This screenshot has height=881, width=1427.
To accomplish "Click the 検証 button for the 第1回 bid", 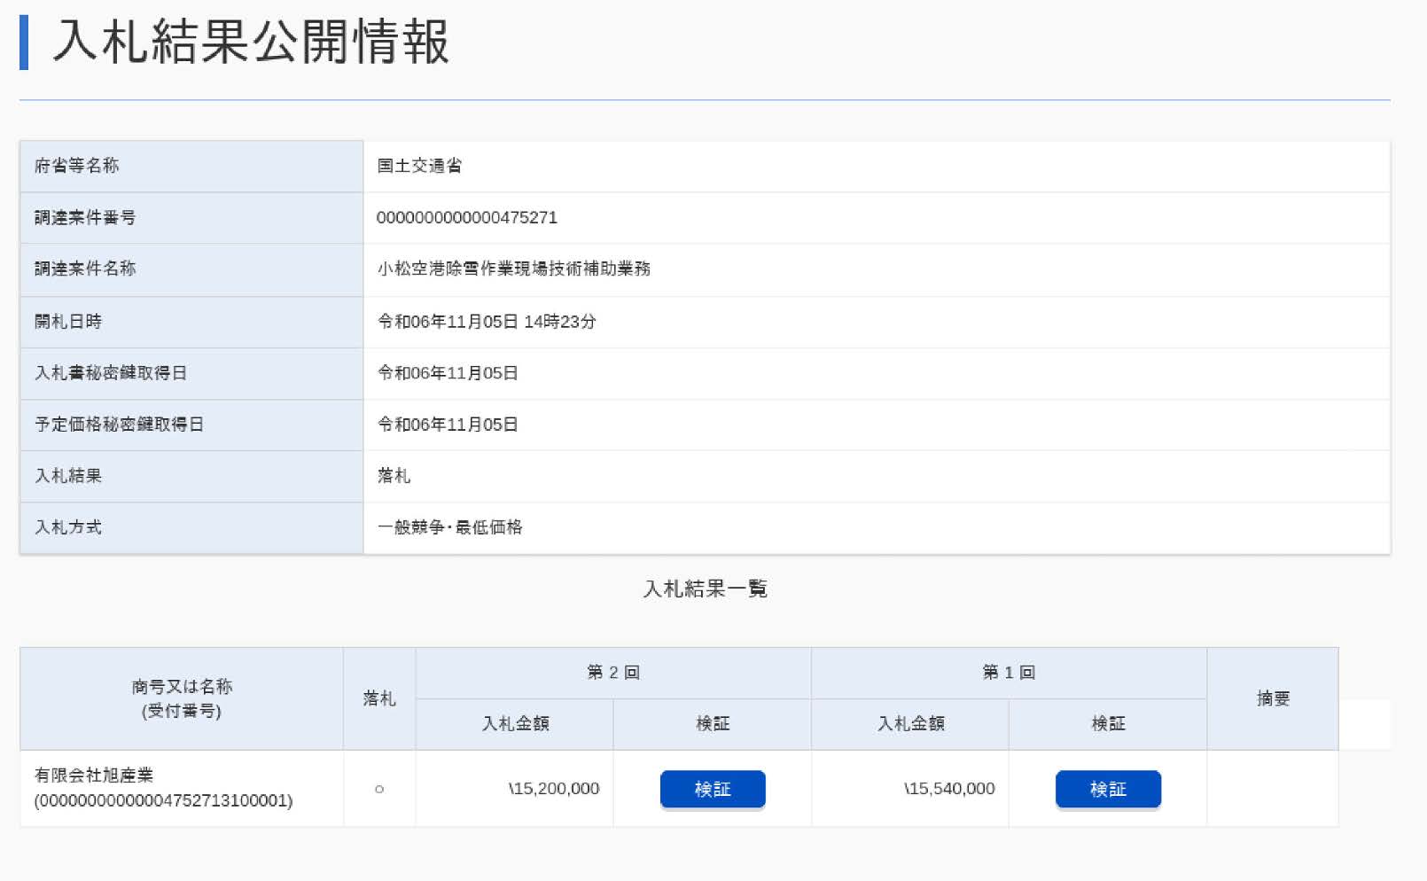I will [1108, 788].
